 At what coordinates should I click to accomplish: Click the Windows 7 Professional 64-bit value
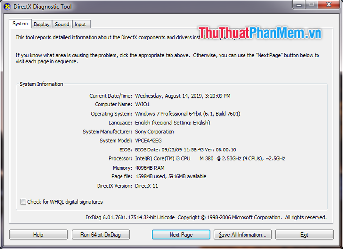click(188, 114)
